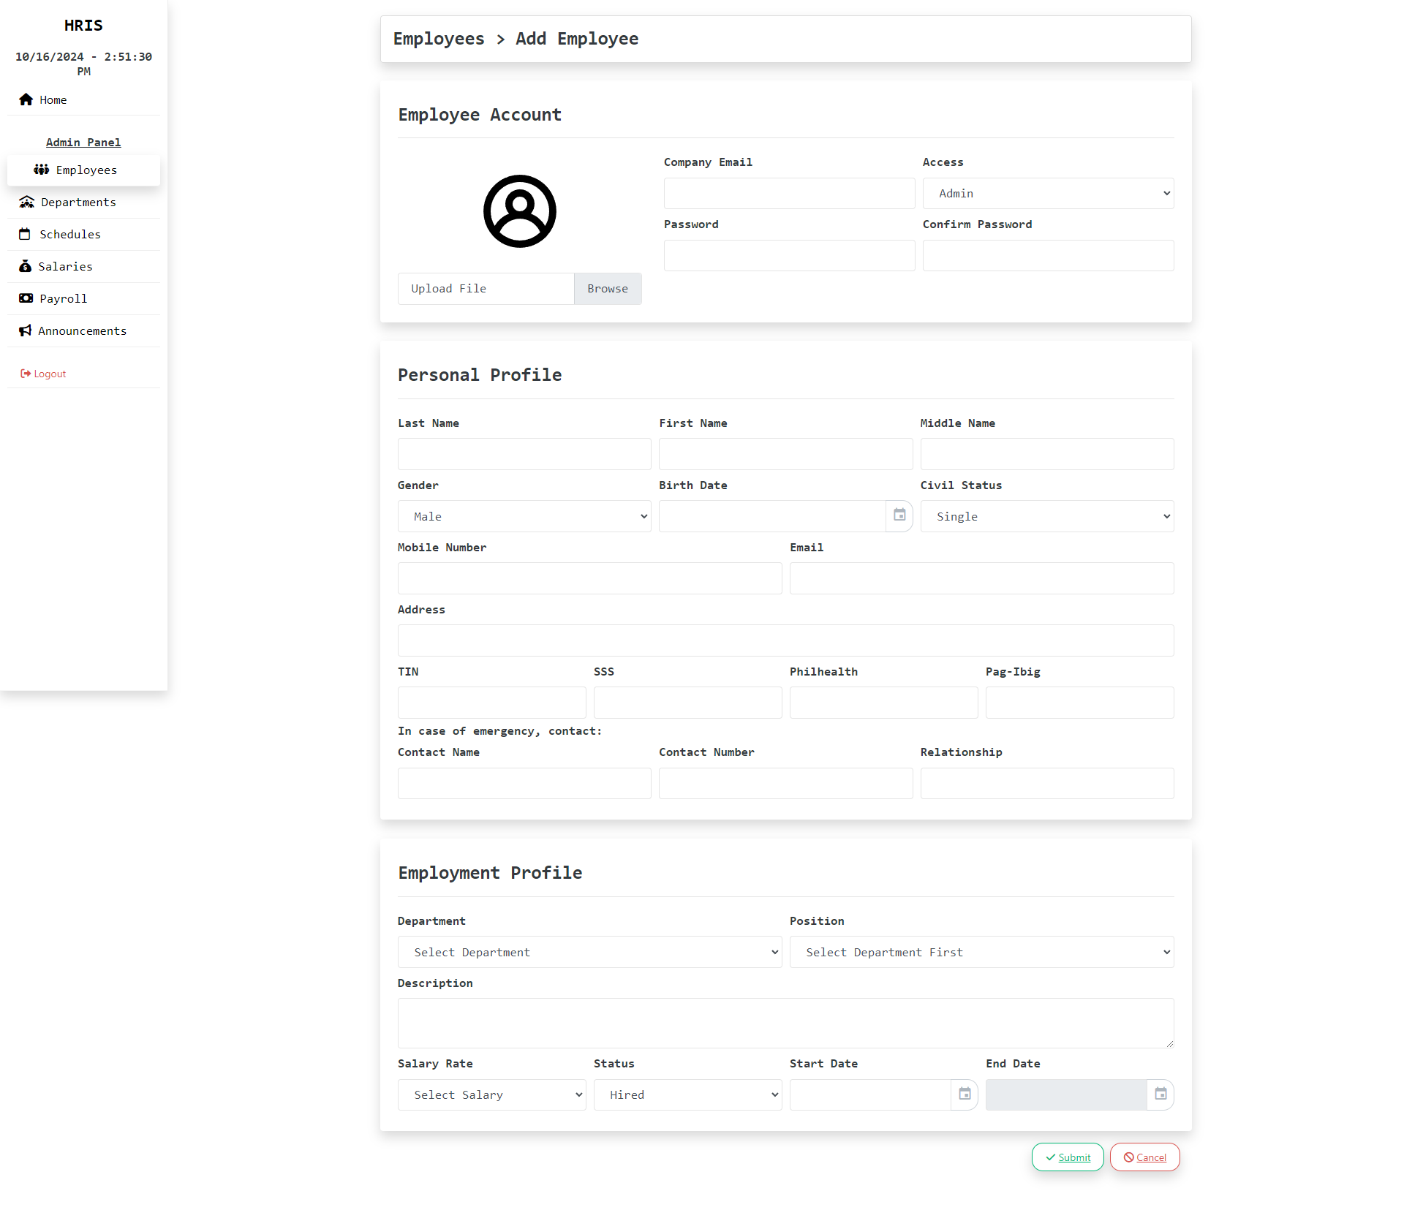Expand the Select Department dropdown

(x=589, y=952)
